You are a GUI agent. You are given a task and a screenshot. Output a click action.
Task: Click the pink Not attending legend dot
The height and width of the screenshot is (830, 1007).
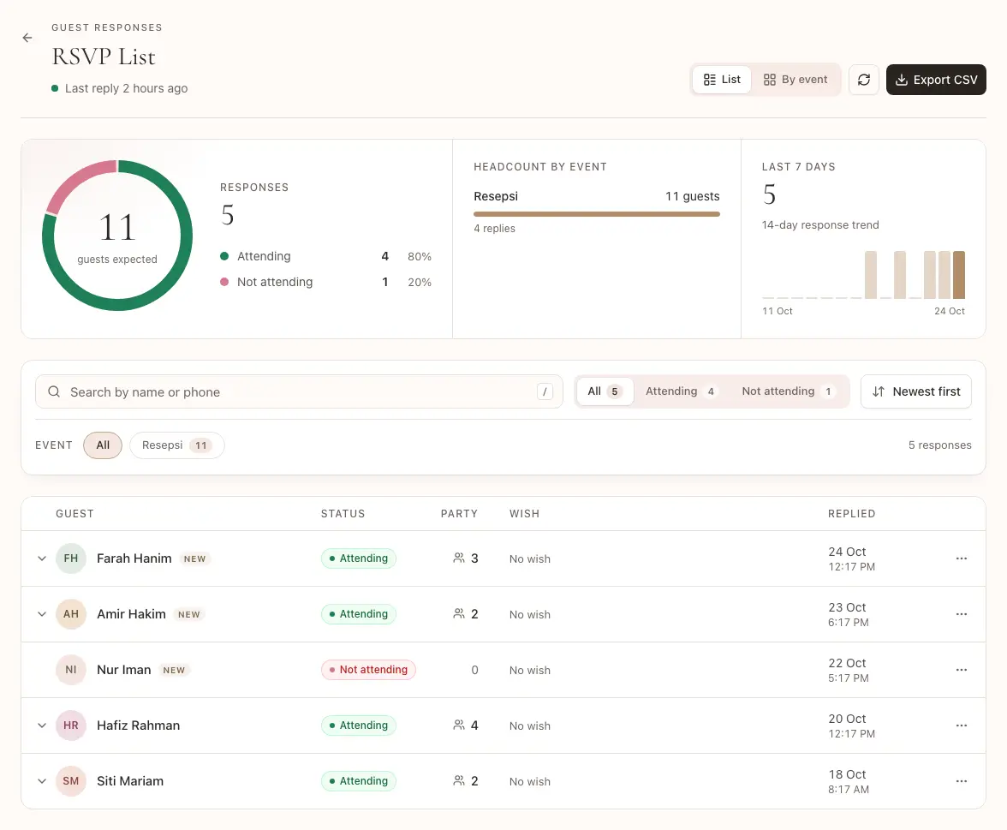click(224, 282)
